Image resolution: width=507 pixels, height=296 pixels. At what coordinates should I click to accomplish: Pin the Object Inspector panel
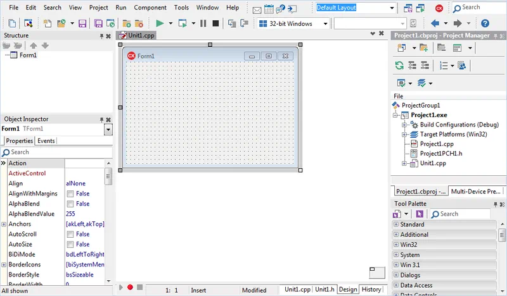(x=101, y=120)
